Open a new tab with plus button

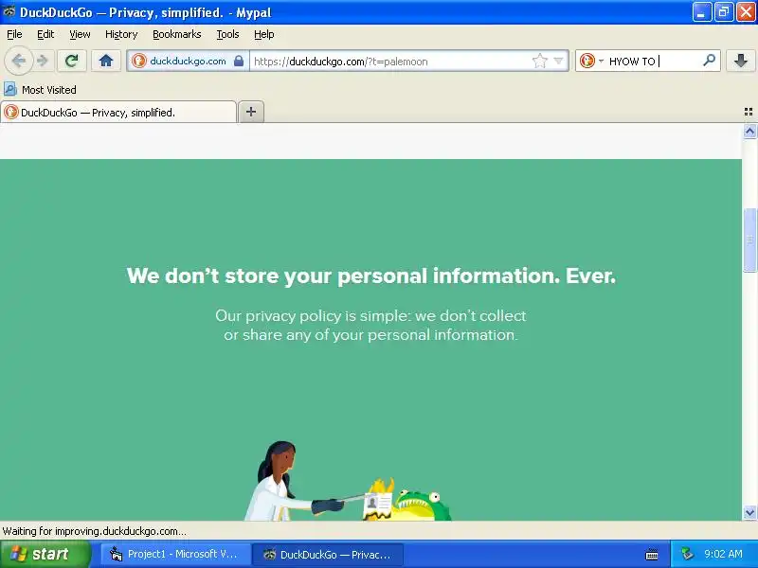[251, 112]
